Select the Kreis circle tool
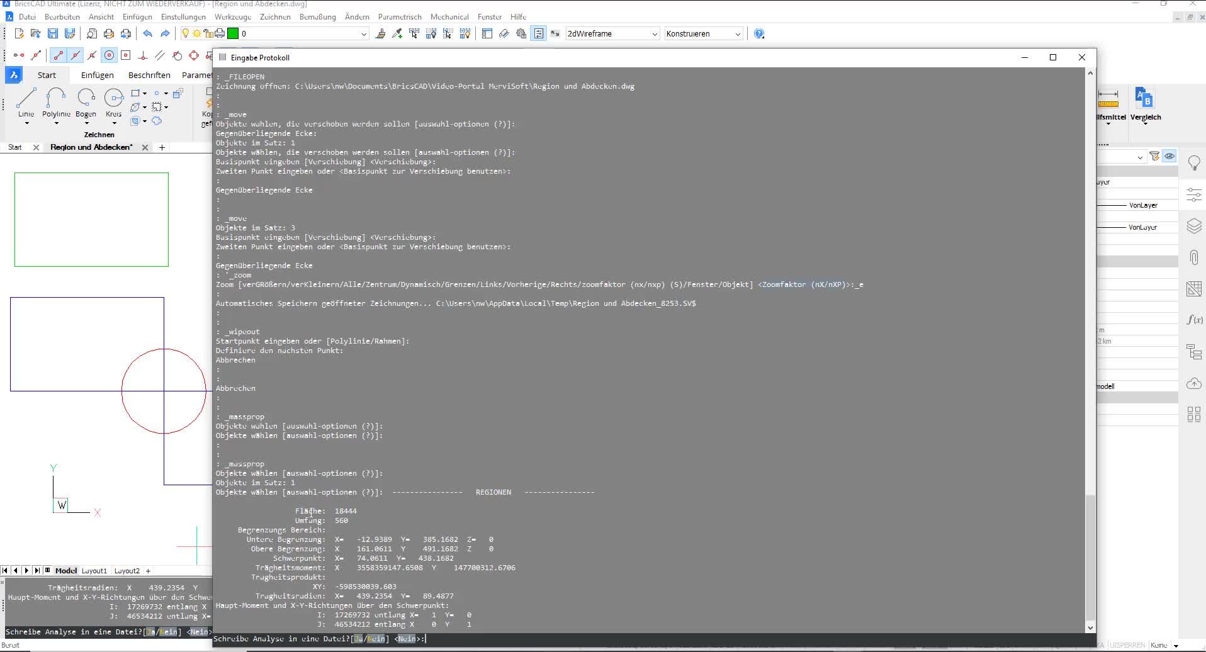Screen dimensions: 1206x652 (x=113, y=102)
